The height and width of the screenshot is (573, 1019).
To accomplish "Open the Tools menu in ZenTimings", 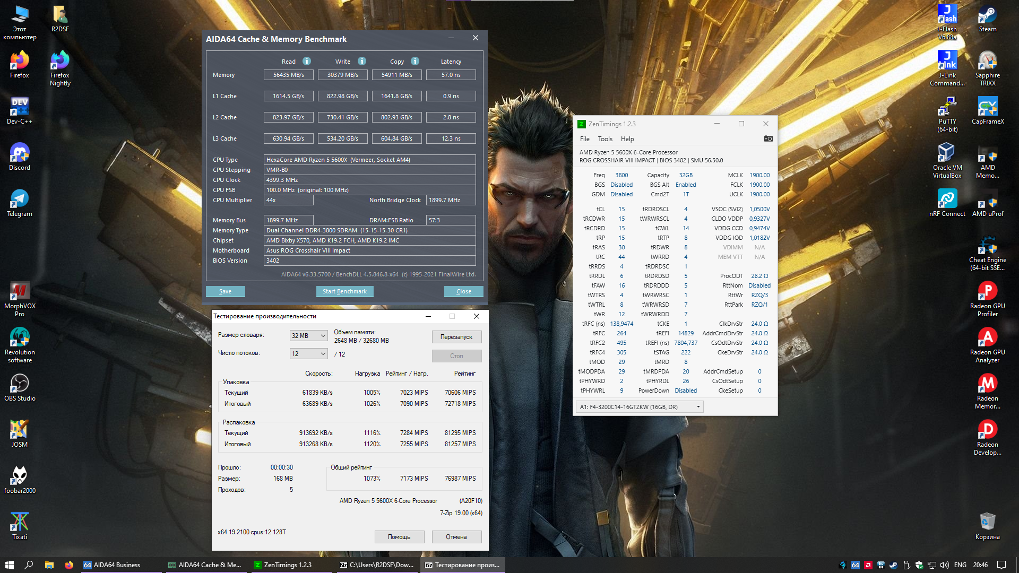I will tap(605, 139).
